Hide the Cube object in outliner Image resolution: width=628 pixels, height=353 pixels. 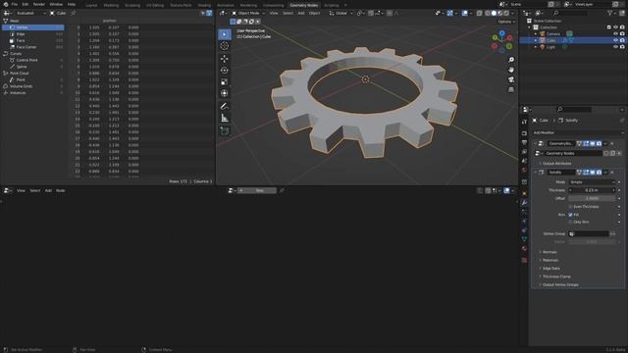tap(615, 40)
